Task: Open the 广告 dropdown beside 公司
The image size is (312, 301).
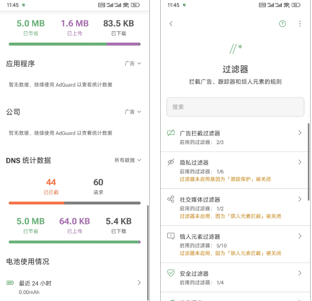Action: click(x=133, y=112)
